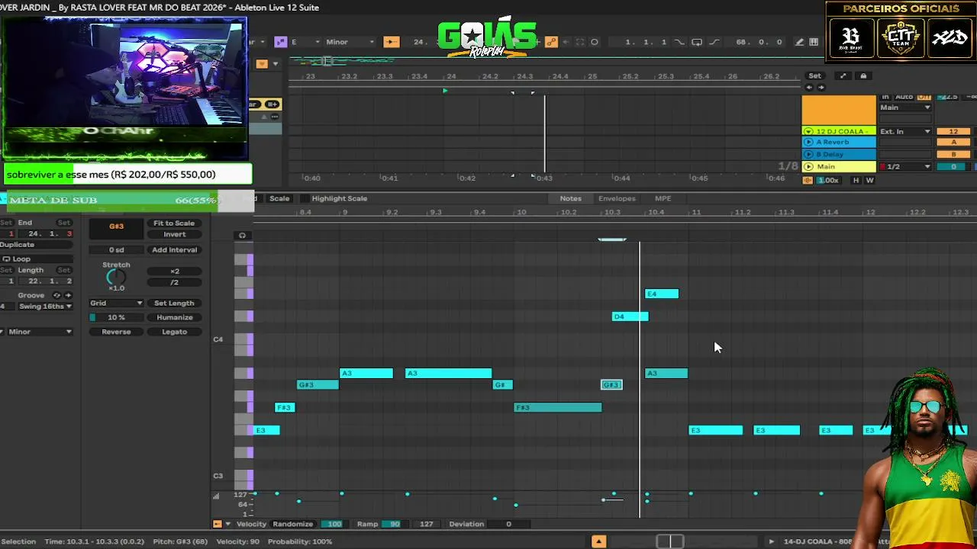This screenshot has width=977, height=549.
Task: Click the Legato button
Action: click(x=174, y=332)
